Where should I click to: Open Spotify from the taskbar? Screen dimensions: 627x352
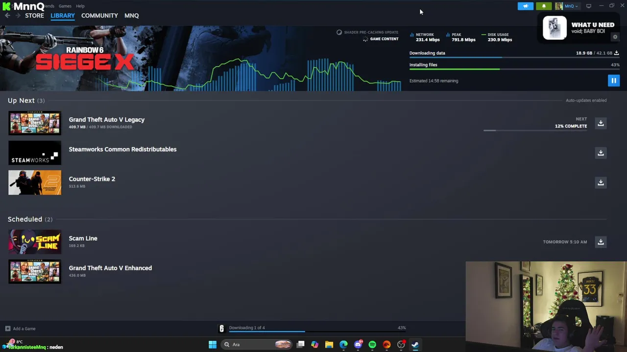coord(372,345)
